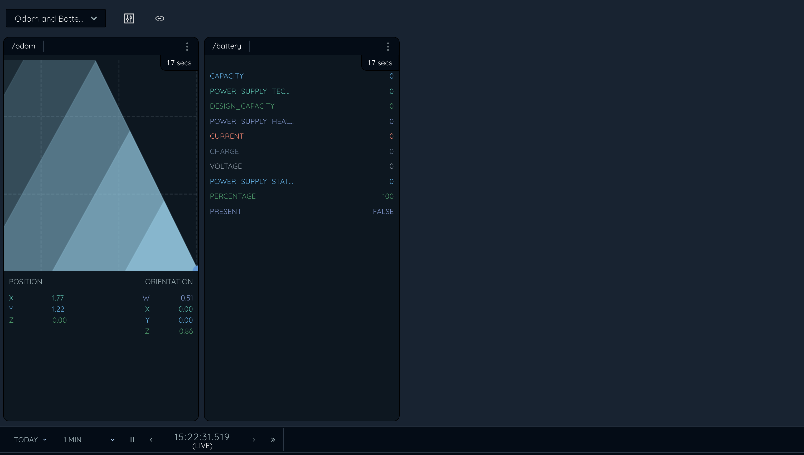The width and height of the screenshot is (804, 455).
Task: Click the copy link icon
Action: (160, 18)
